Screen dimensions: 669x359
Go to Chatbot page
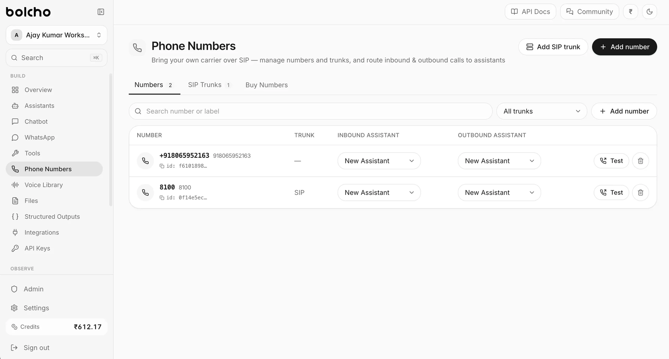click(54, 121)
